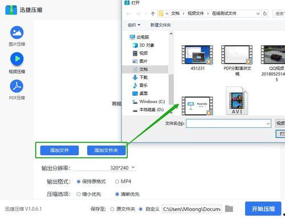Open the 音乐 folder in navigation tree
285x218 pixels.
click(140, 85)
